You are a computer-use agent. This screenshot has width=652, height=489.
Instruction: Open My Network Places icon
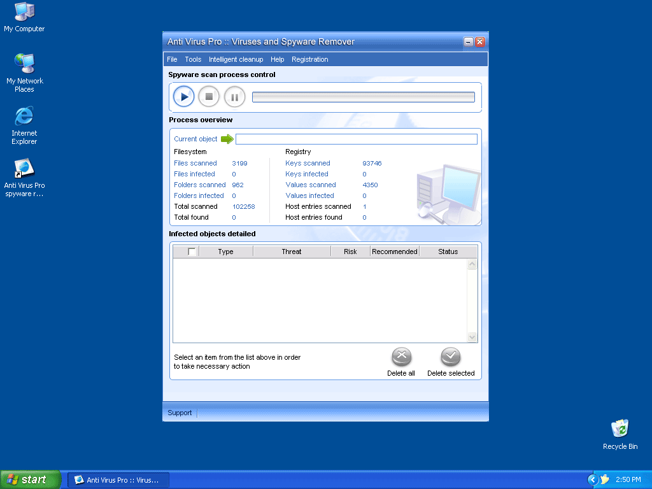pos(24,64)
